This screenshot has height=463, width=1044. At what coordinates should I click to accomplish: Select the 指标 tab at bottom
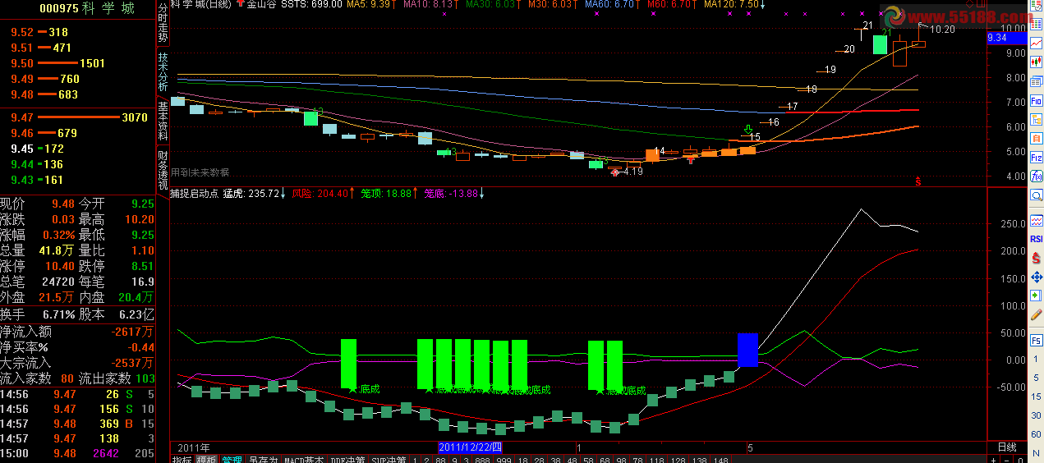click(182, 460)
